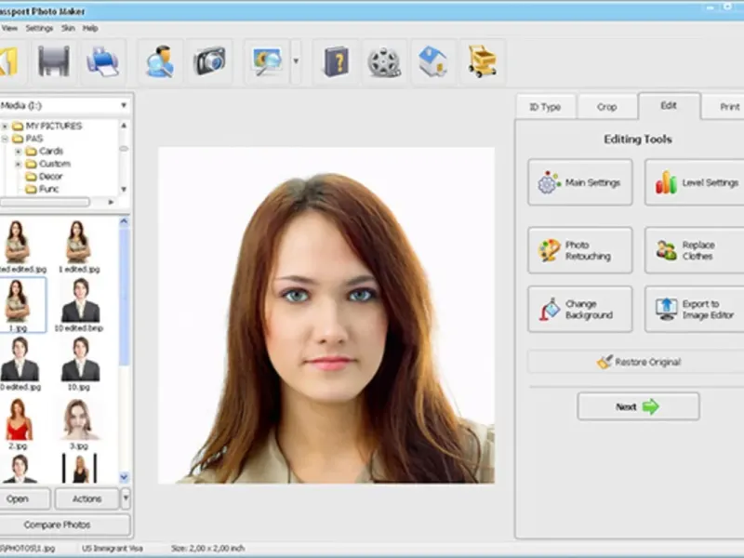Click the film reel video tutorial icon
Viewport: 744px width, 558px height.
pyautogui.click(x=384, y=62)
